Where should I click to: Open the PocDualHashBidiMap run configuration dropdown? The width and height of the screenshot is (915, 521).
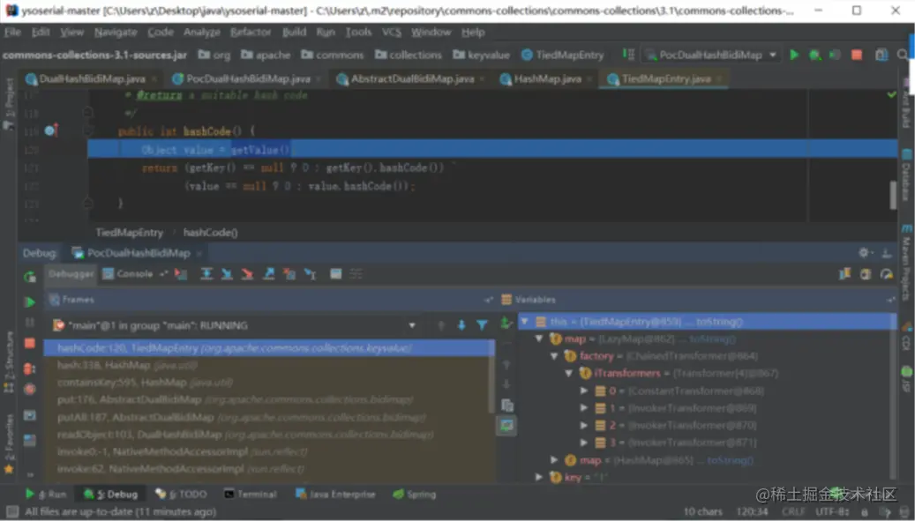click(711, 55)
